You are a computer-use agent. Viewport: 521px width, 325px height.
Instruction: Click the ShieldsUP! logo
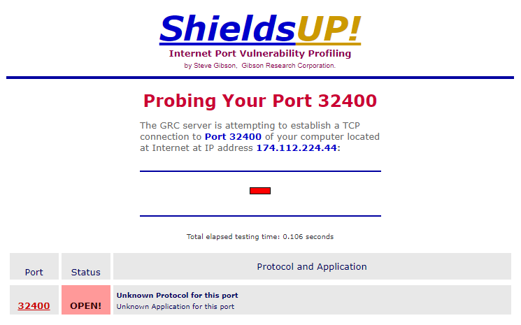(260, 28)
